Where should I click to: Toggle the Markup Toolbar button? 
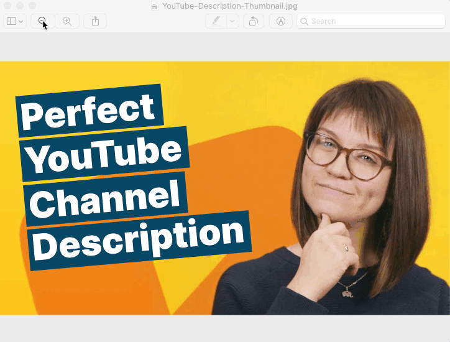[x=281, y=21]
